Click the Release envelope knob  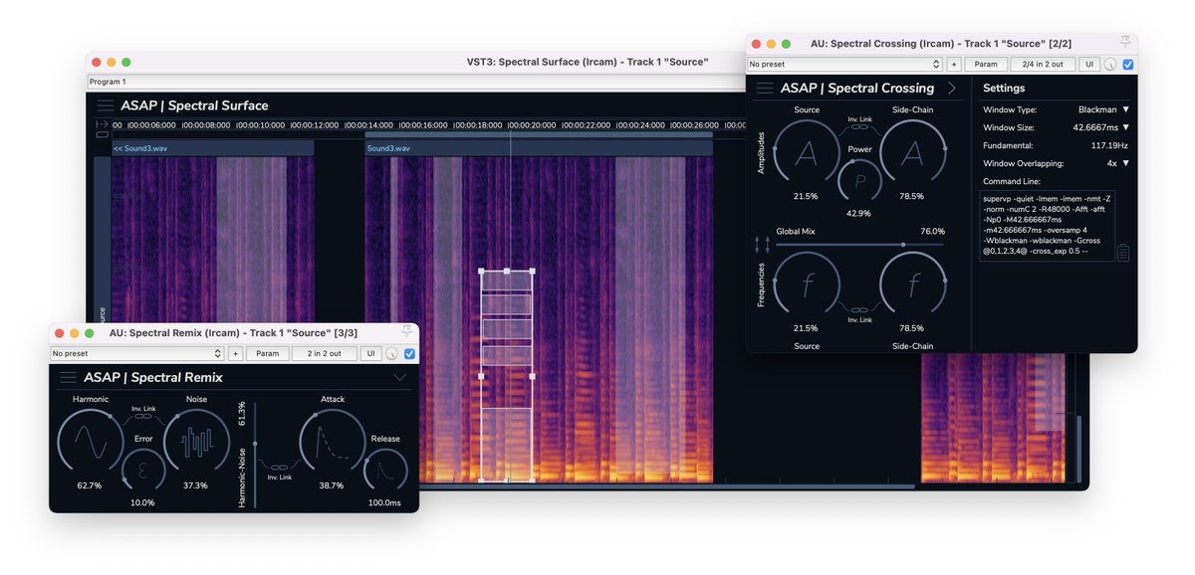[384, 470]
